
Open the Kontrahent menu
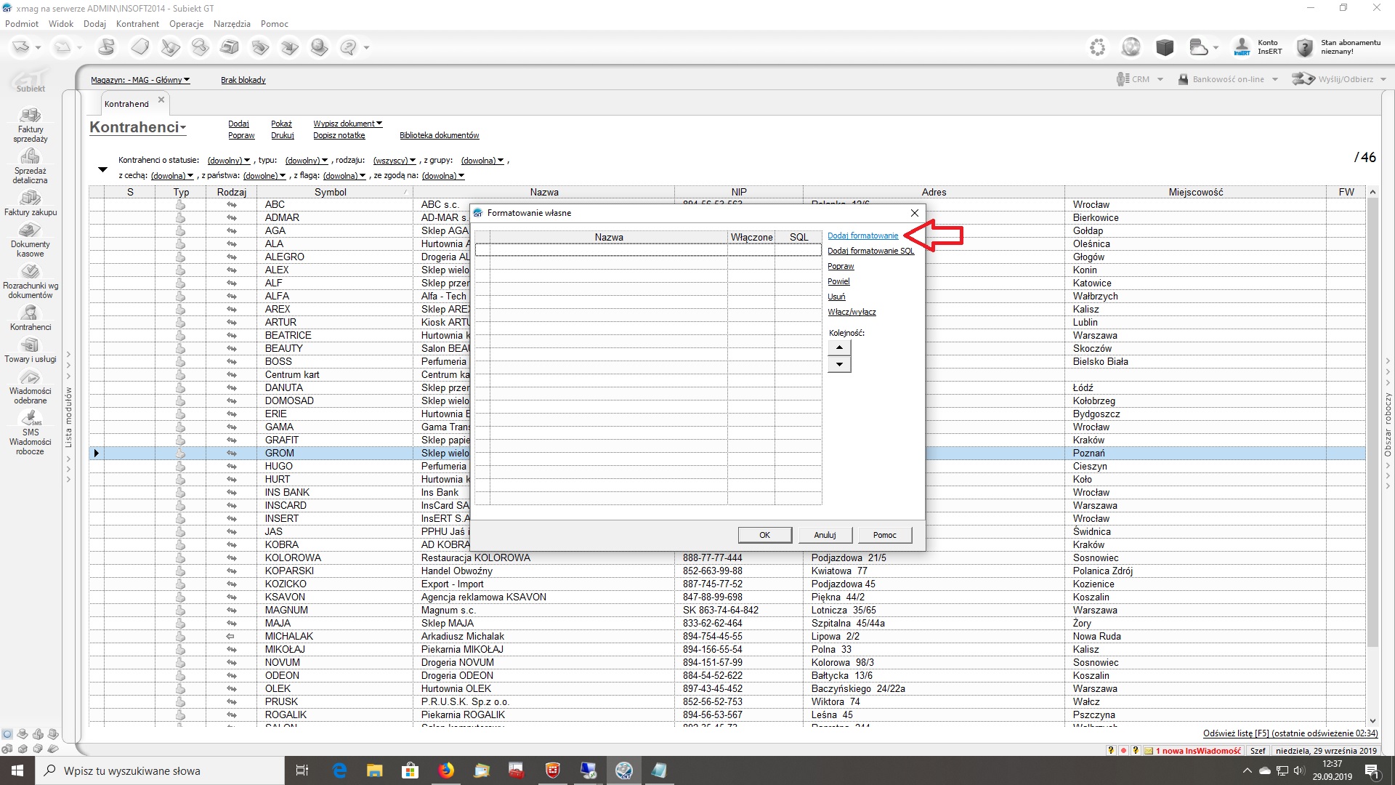(137, 24)
